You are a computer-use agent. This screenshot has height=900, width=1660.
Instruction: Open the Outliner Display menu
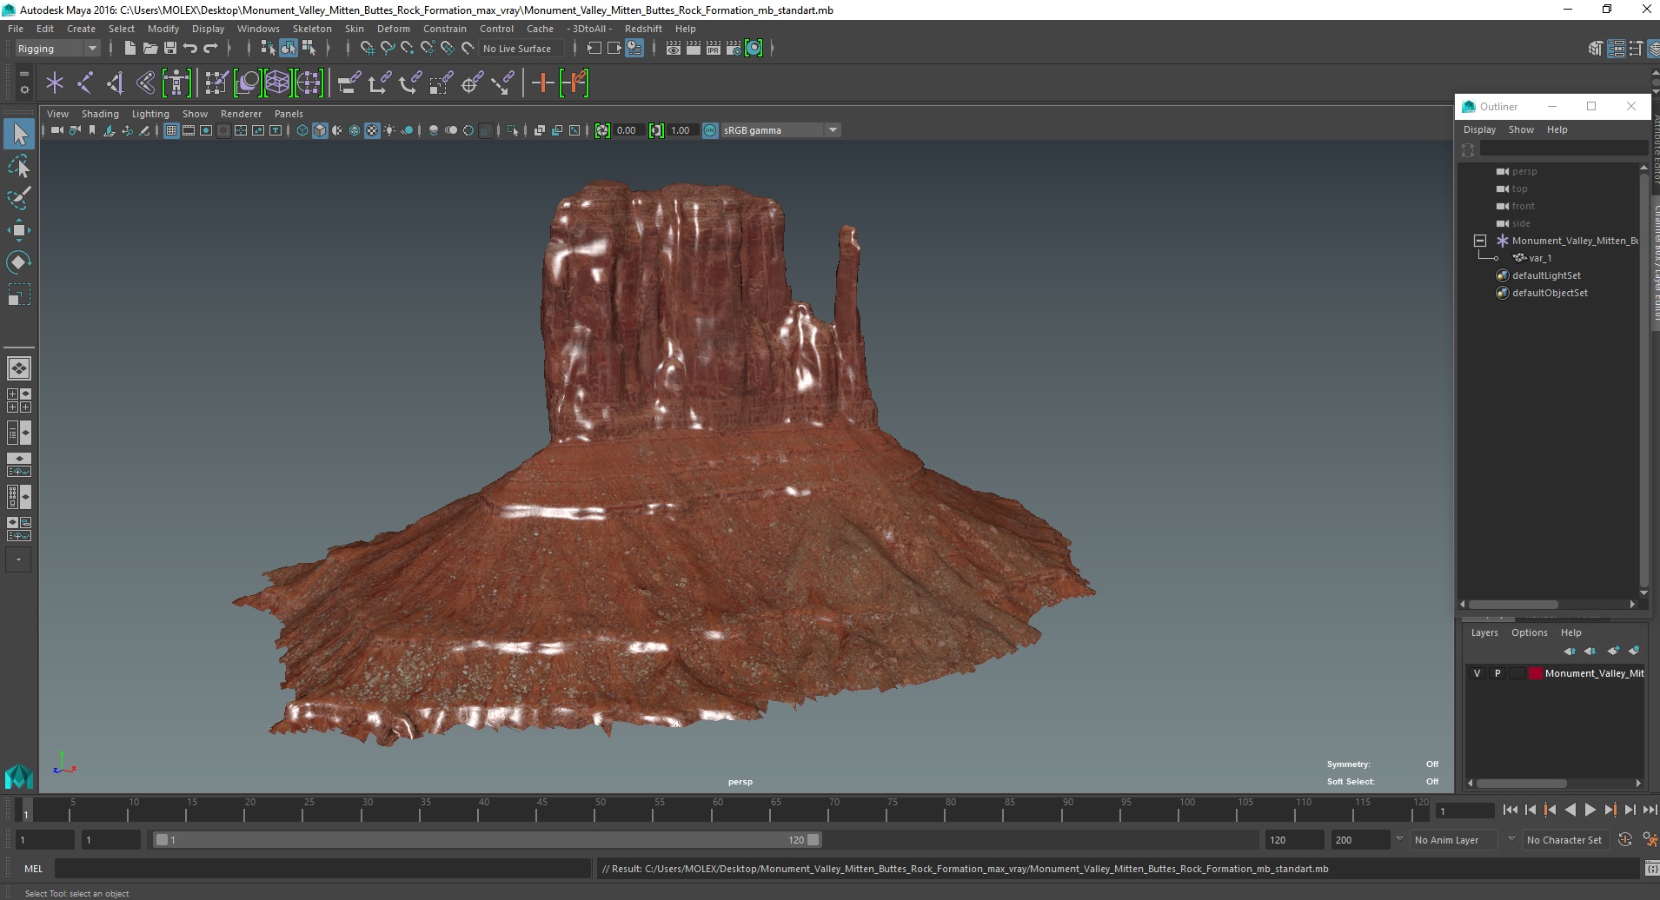[x=1479, y=129]
